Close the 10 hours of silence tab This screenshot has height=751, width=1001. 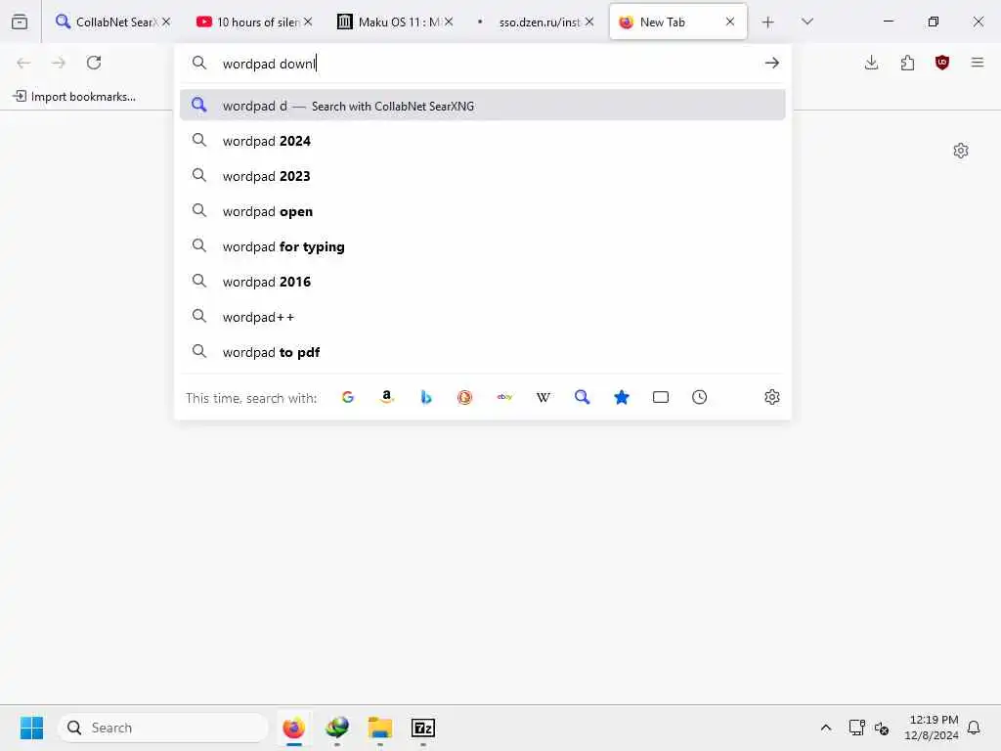[308, 22]
